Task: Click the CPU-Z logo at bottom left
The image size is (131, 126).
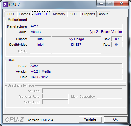Action: pos(14,120)
